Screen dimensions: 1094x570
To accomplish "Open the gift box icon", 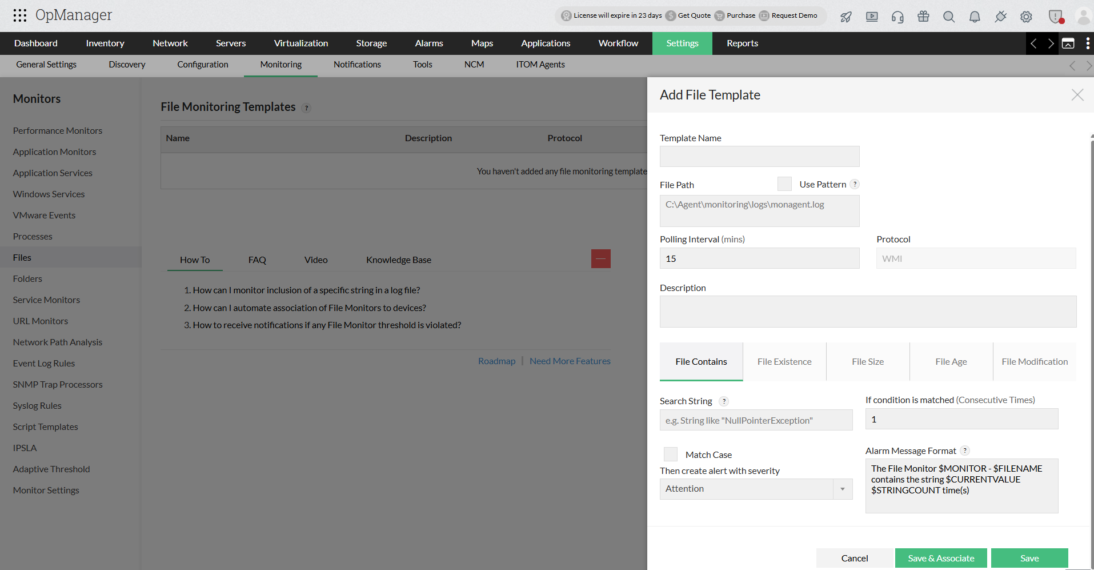I will pos(923,16).
